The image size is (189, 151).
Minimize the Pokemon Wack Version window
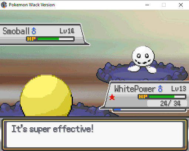[147, 5]
